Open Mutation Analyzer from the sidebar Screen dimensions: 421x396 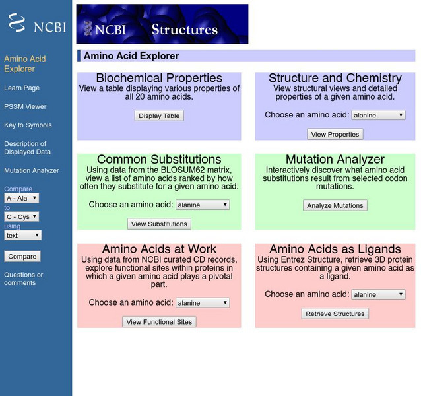32,170
